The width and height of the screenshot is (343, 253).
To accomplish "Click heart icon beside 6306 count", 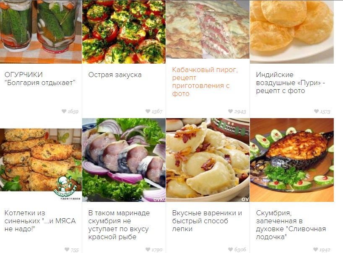I will coord(230,250).
